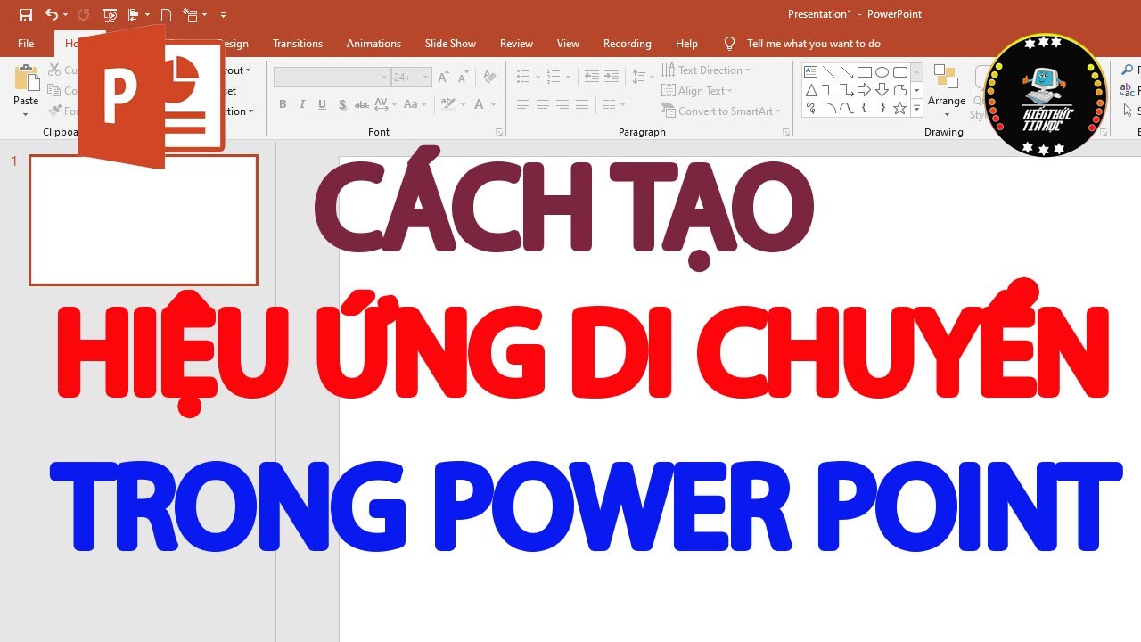Open the Arrange menu
1141x642 pixels.
(947, 89)
